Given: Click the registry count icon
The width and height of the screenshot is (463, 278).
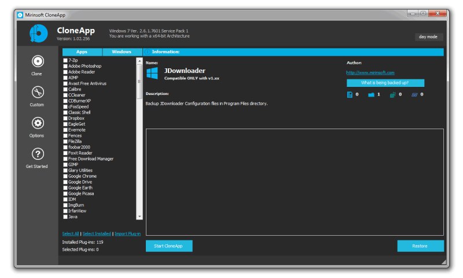Looking at the screenshot, I should tap(392, 94).
